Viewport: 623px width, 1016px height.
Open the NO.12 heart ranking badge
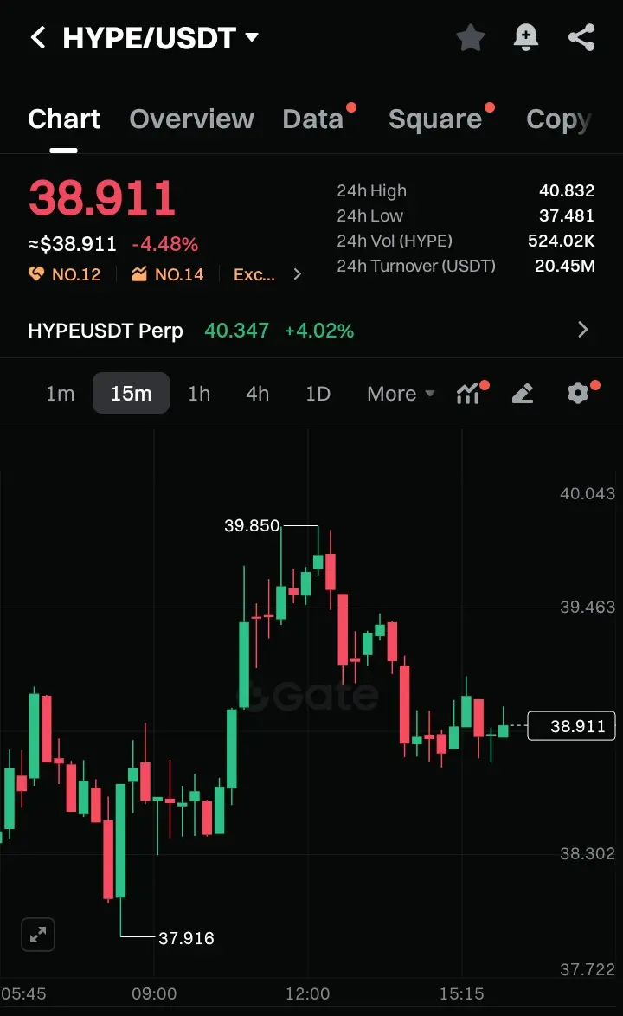click(64, 274)
